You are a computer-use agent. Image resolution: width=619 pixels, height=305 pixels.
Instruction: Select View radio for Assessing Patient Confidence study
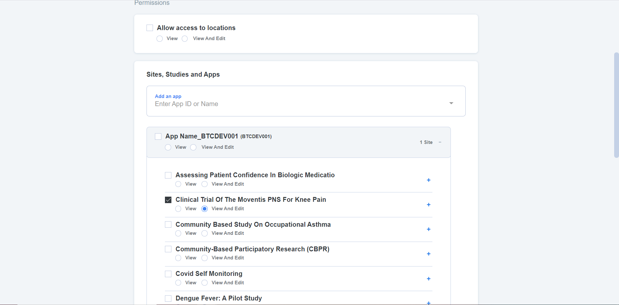point(178,184)
